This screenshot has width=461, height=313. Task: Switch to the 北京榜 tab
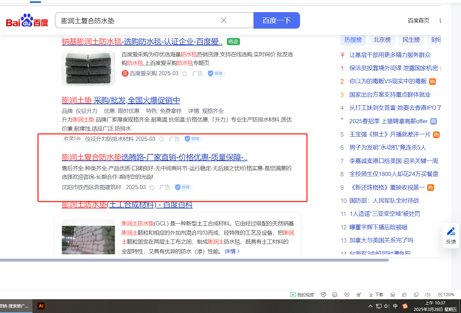pos(382,40)
